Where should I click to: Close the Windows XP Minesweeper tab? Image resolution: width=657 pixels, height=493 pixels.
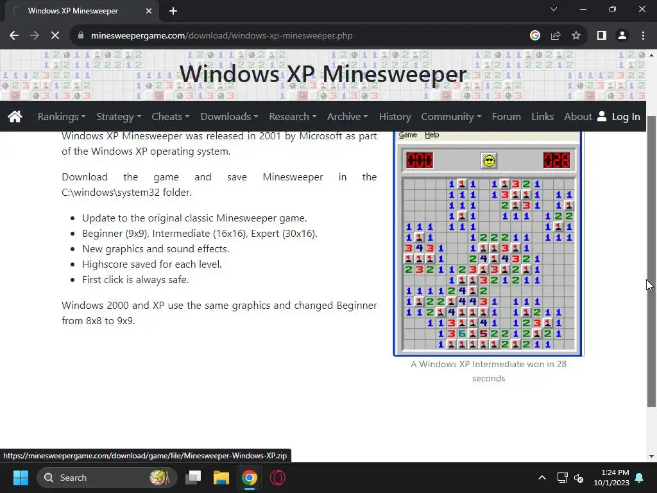point(149,11)
